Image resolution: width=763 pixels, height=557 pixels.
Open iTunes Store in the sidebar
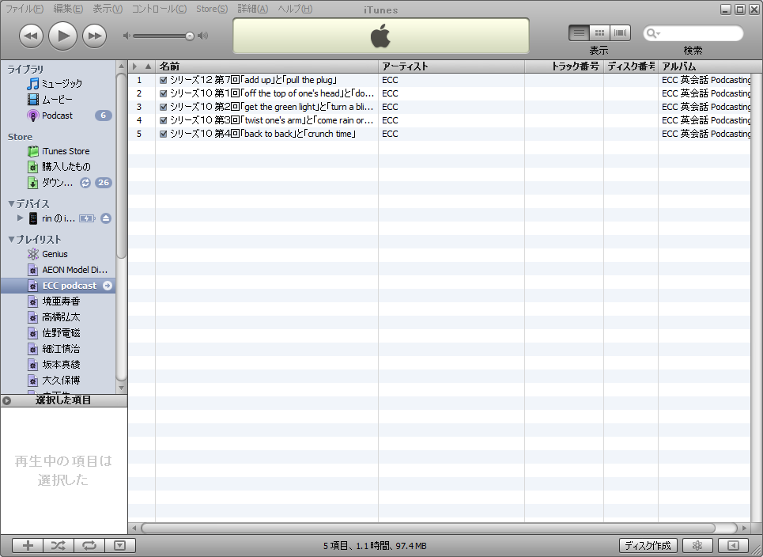[x=59, y=151]
